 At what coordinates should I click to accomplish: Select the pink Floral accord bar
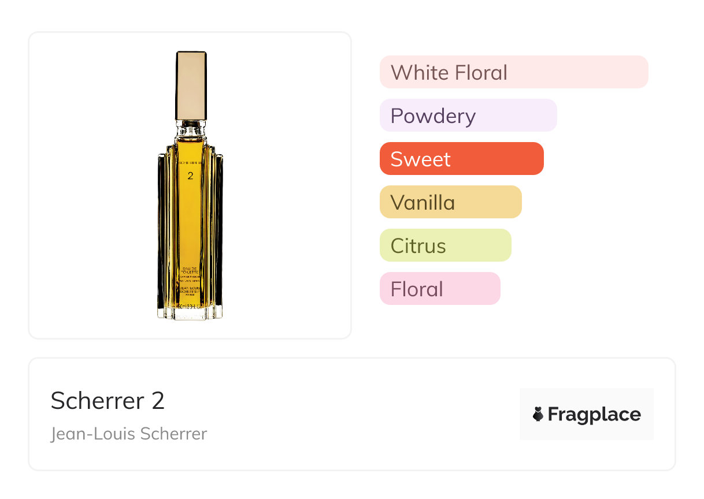coord(440,289)
